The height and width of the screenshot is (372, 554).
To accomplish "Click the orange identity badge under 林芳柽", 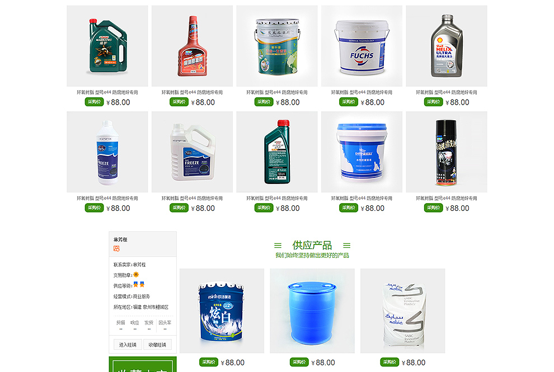I will coord(116,249).
